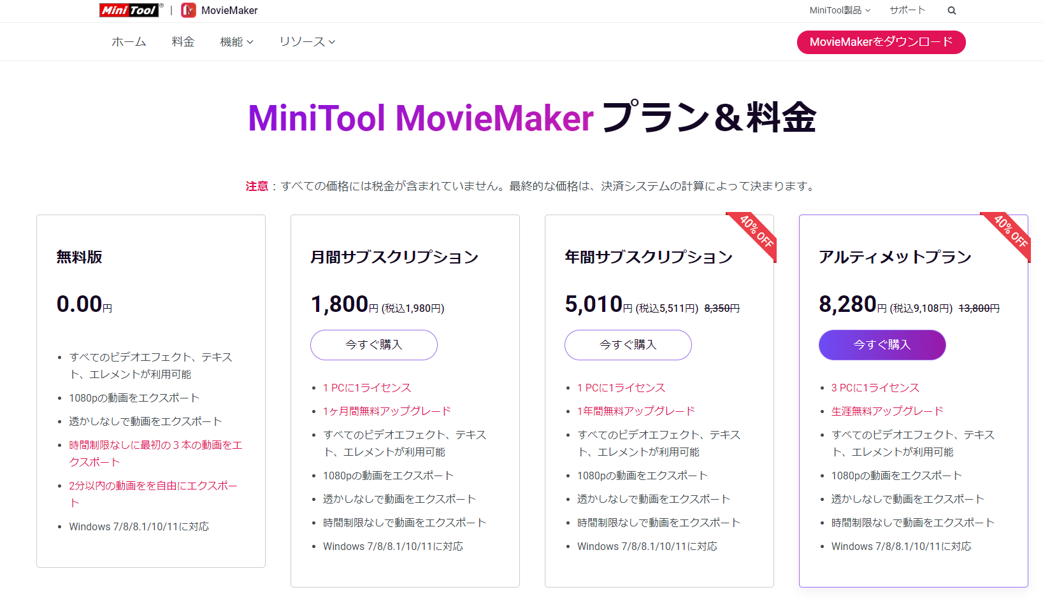Image resolution: width=1043 pixels, height=599 pixels.
Task: Click the struck-through 8,350円 price
Action: pyautogui.click(x=722, y=308)
